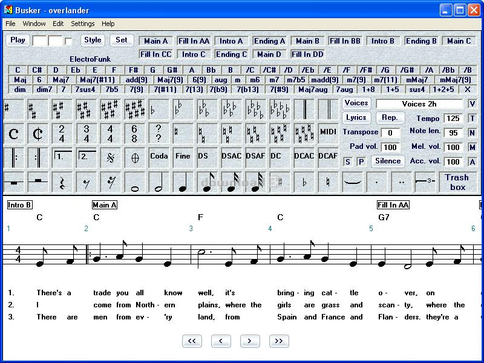The height and width of the screenshot is (363, 484).
Task: Expand the Voices panel button
Action: tap(356, 103)
